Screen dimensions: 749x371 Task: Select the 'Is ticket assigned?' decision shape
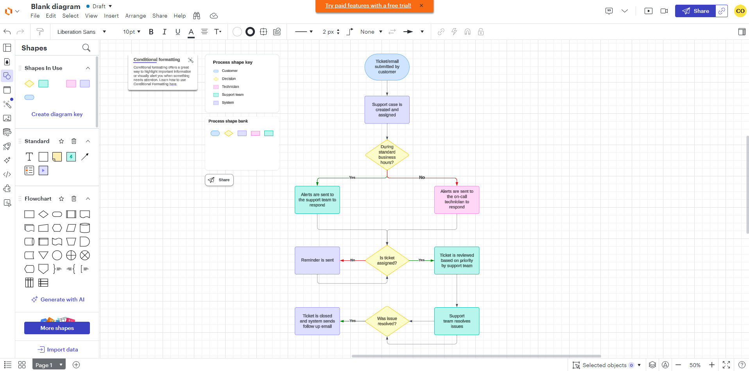click(x=387, y=260)
